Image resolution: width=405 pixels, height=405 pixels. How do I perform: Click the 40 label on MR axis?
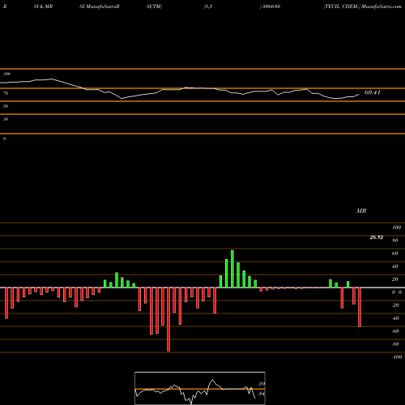(x=395, y=266)
